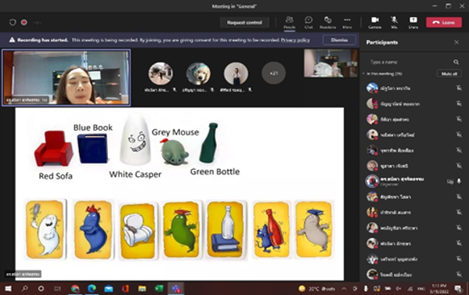Viewport: 469px width, 295px height.
Task: Click the search magnifier in Participants
Action: (x=456, y=62)
